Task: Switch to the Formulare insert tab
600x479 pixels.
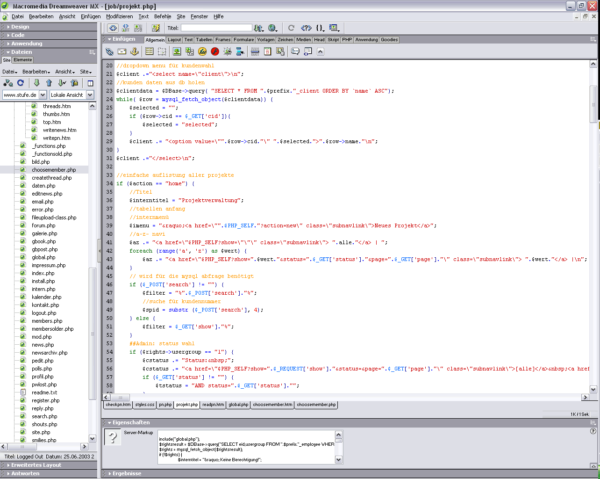Action: click(x=244, y=40)
